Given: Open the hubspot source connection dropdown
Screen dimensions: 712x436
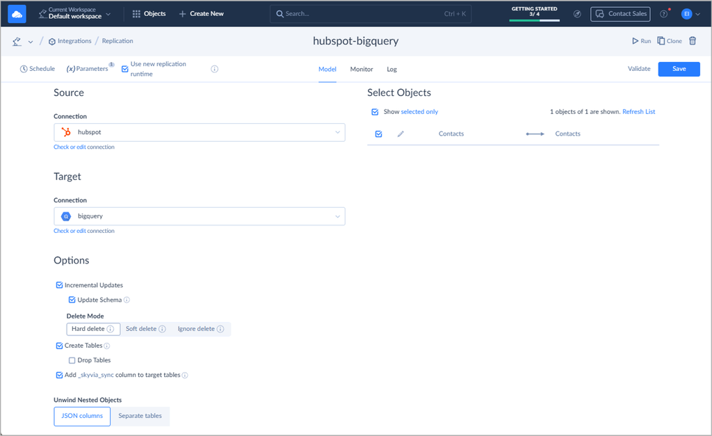Looking at the screenshot, I should pos(200,132).
